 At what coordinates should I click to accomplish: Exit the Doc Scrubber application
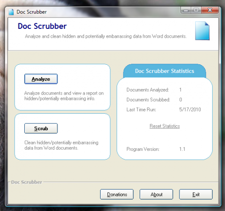pyautogui.click(x=196, y=194)
